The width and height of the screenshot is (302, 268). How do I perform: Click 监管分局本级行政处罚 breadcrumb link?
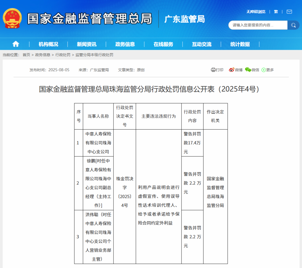click(95, 55)
